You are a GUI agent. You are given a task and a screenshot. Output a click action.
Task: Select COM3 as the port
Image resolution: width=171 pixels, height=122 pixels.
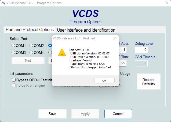pyautogui.click(x=13, y=53)
